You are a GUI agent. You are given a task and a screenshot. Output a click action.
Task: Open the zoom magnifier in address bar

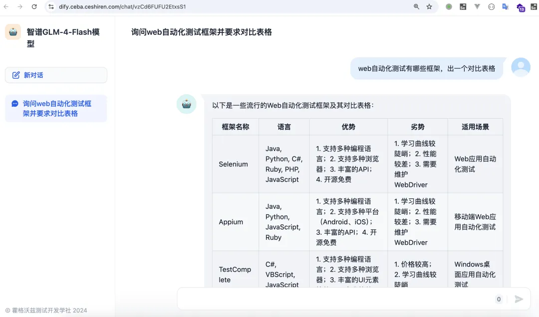416,6
